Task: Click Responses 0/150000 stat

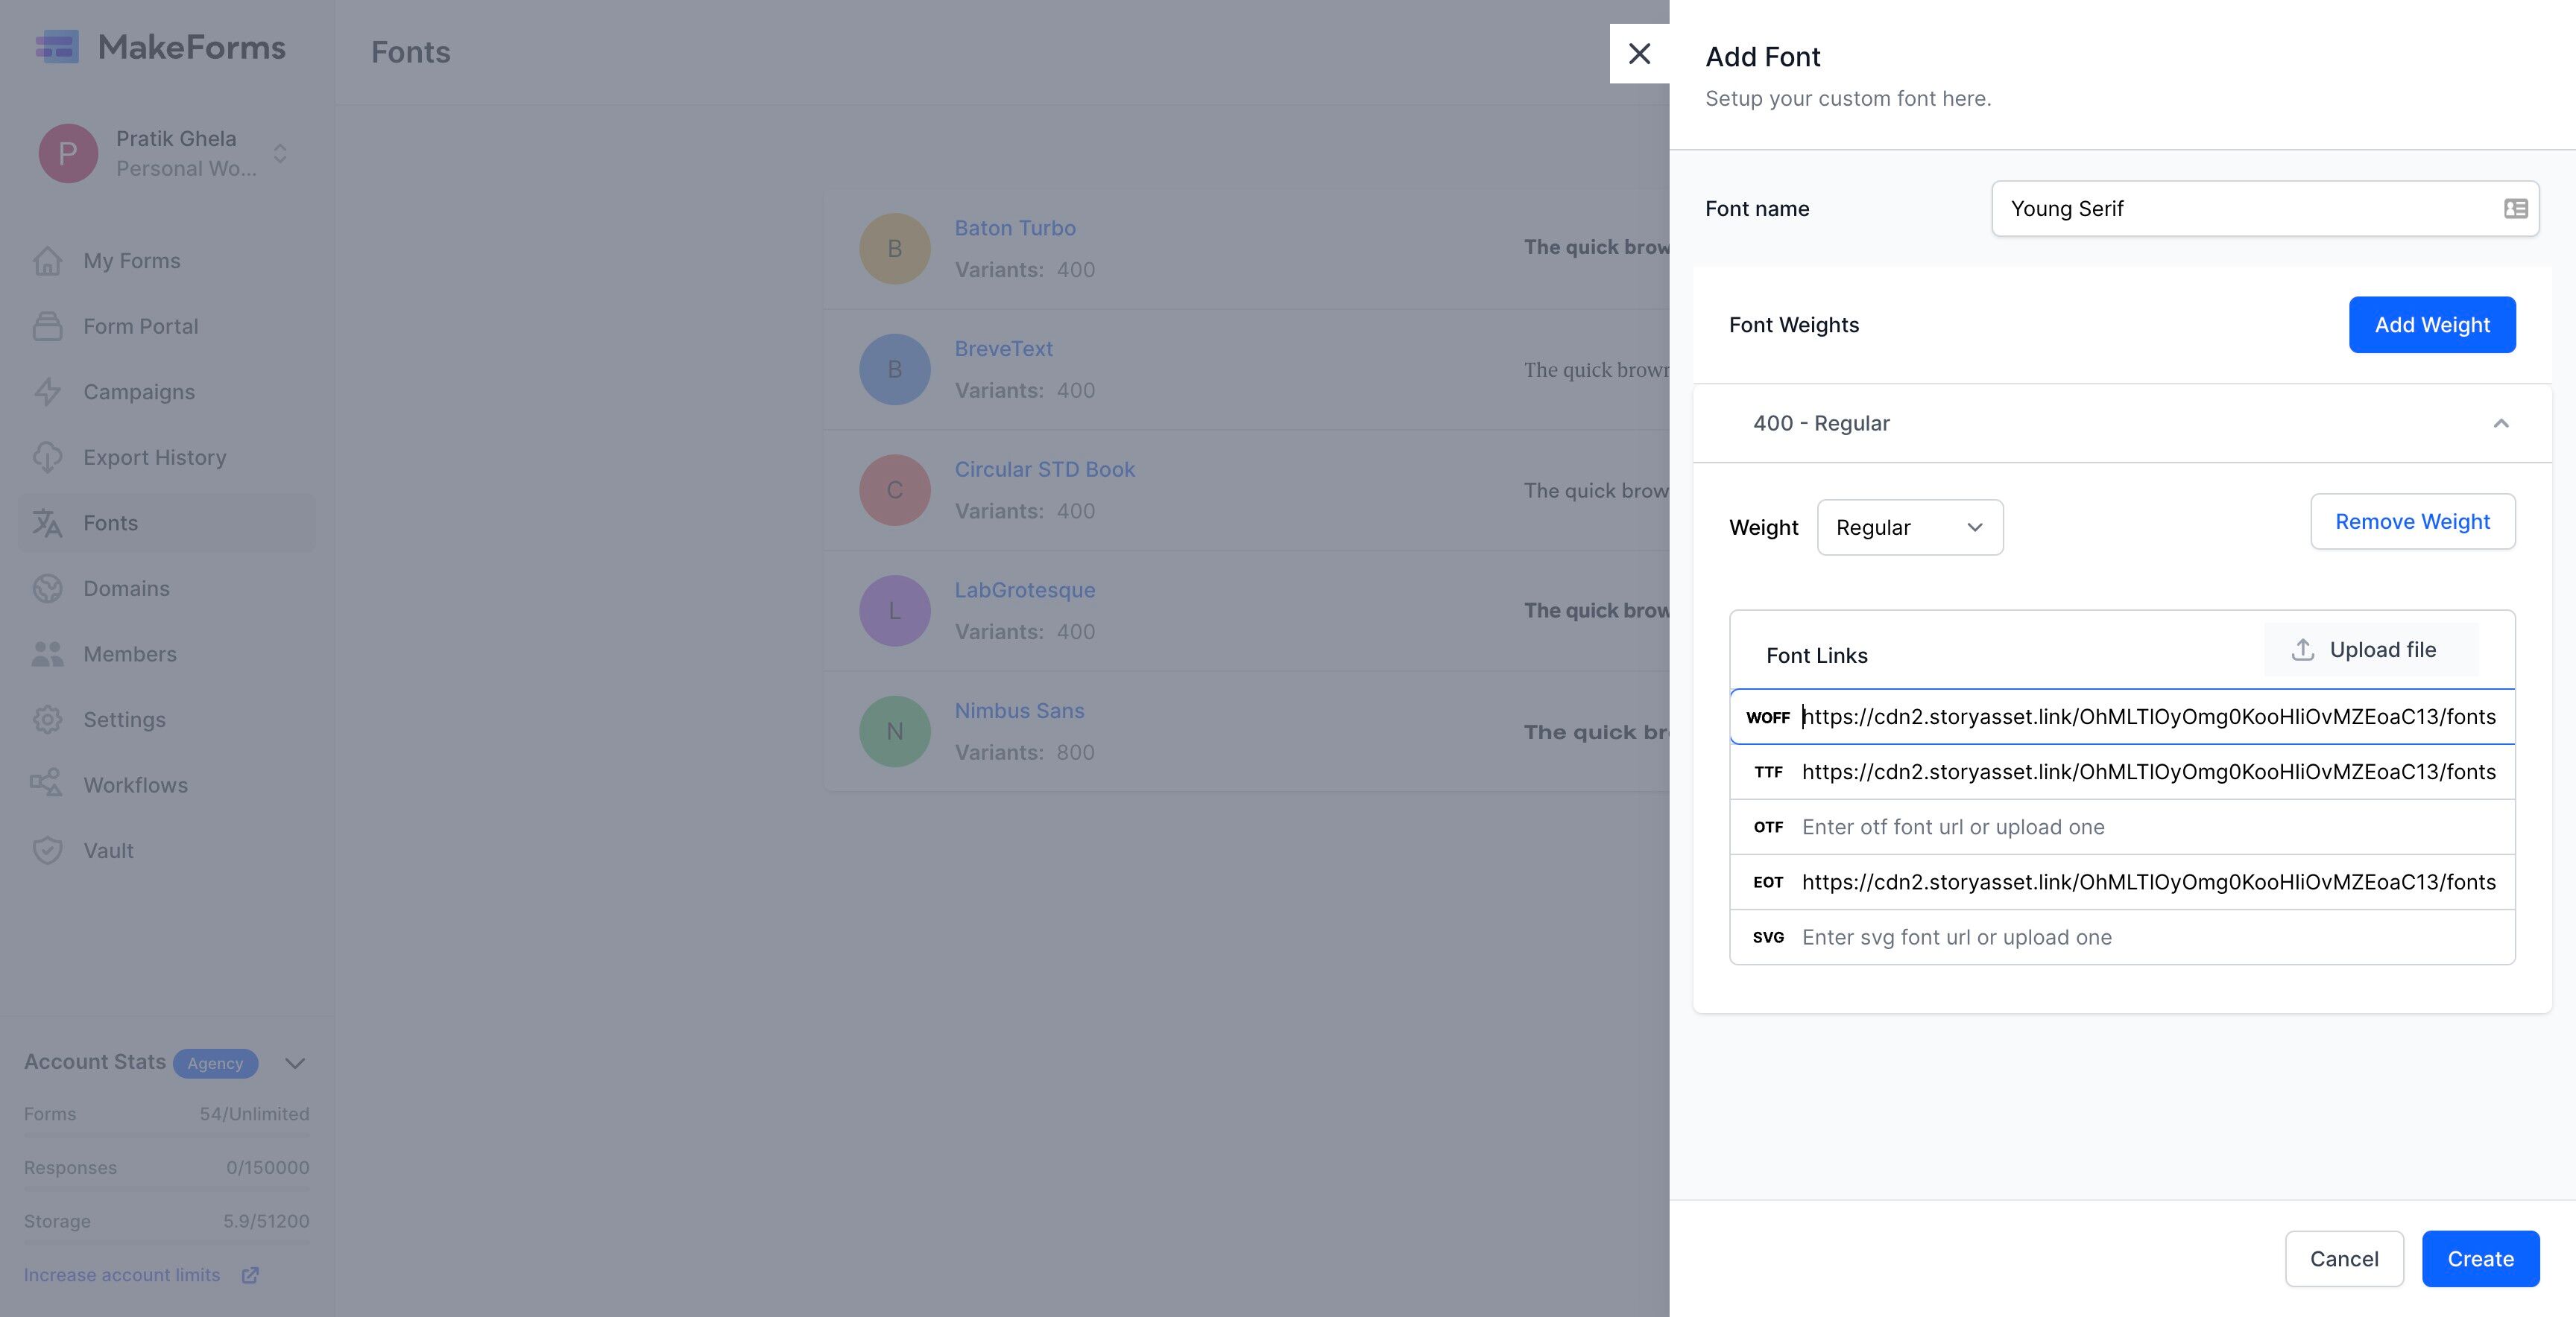Action: [167, 1168]
